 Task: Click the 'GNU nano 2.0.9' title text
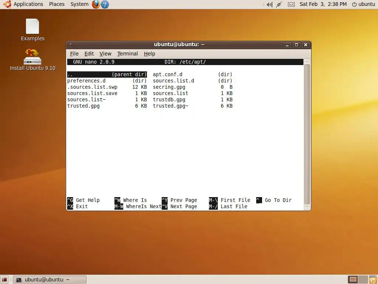[x=94, y=62]
